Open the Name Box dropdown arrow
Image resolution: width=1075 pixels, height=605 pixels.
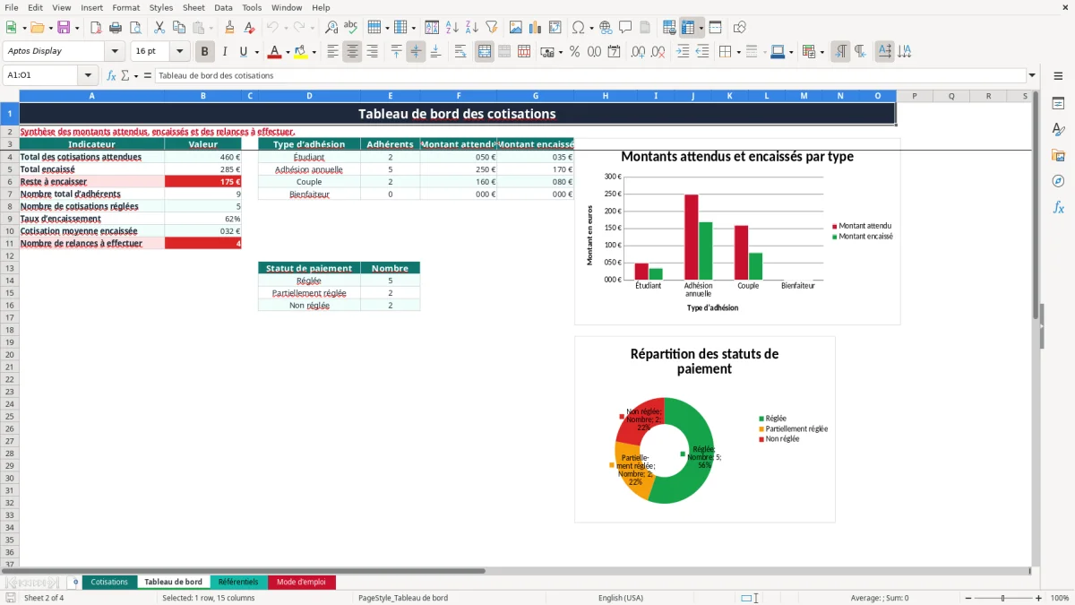coord(88,75)
